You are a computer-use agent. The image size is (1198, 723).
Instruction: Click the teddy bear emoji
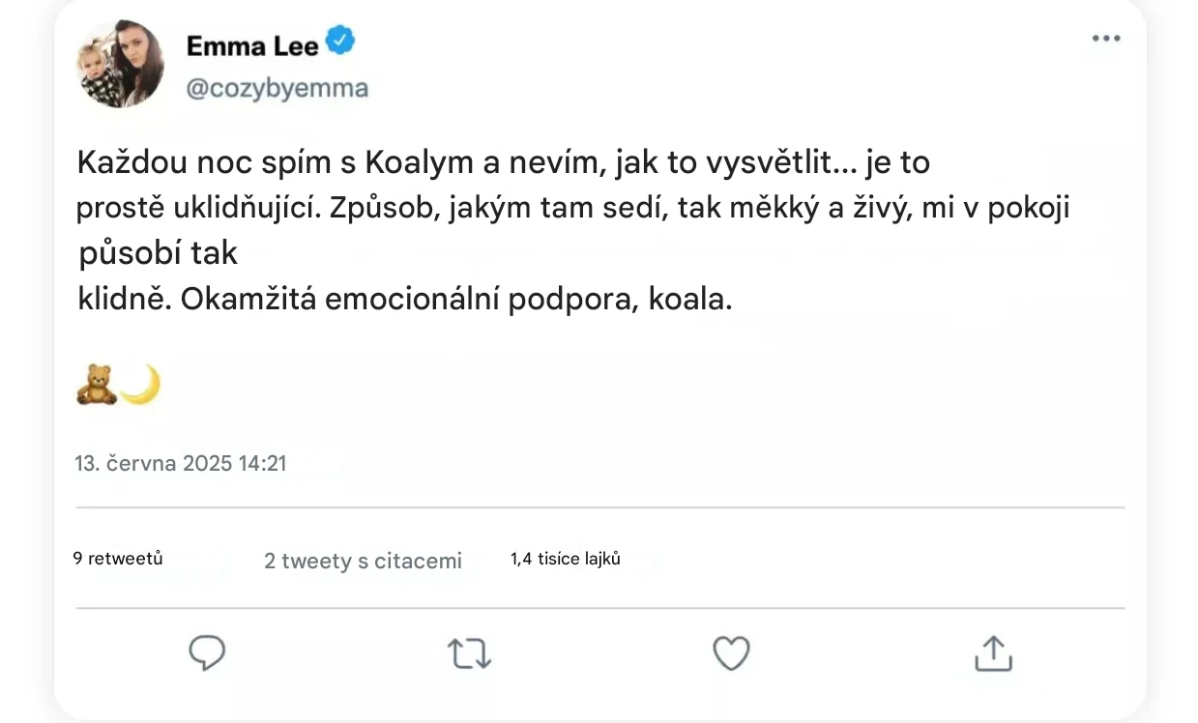pyautogui.click(x=96, y=385)
